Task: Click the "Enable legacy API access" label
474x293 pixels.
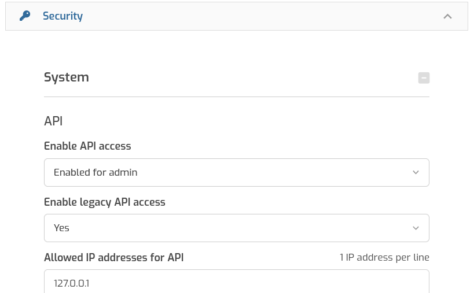Action: point(105,202)
